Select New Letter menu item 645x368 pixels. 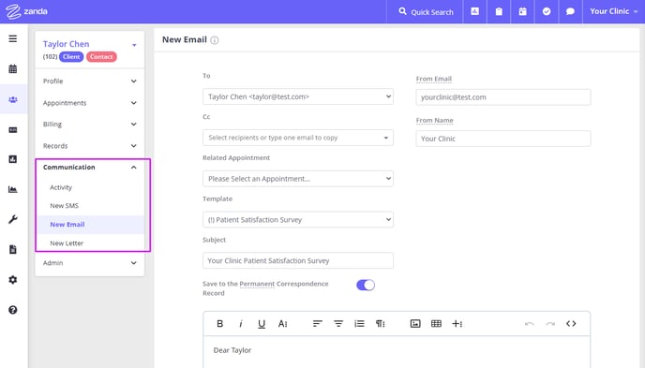[x=67, y=243]
